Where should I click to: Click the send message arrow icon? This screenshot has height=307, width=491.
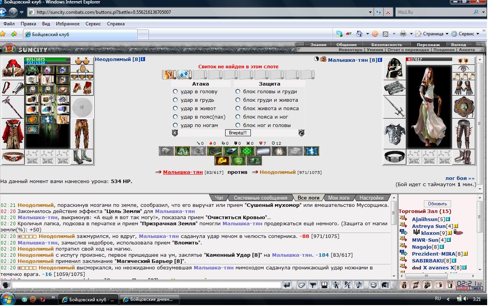tap(287, 285)
